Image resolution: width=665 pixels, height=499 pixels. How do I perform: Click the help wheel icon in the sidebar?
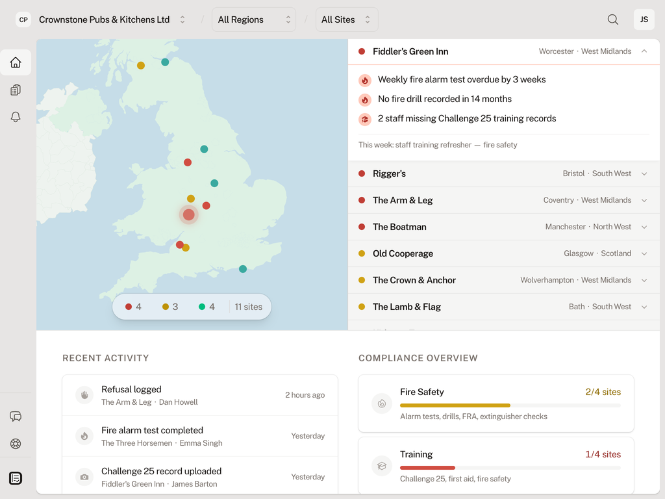point(16,444)
